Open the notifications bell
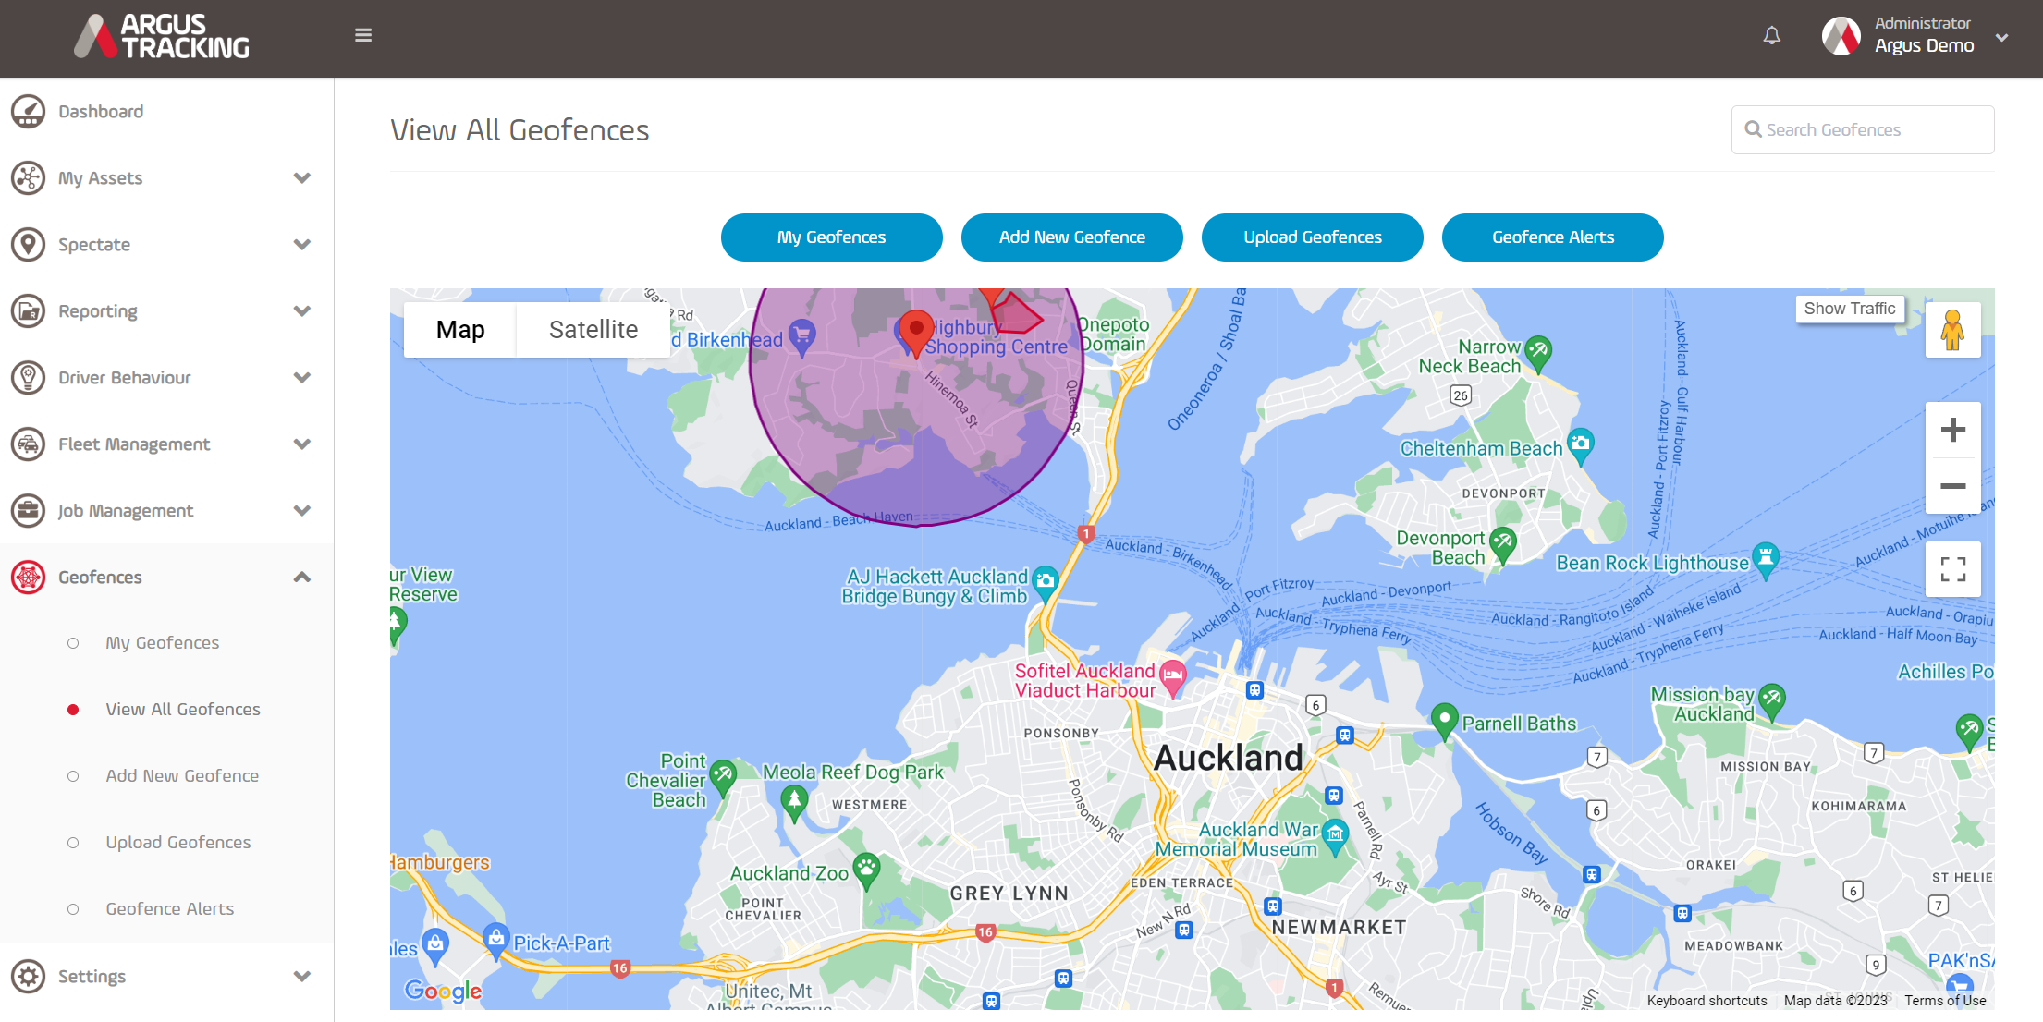 click(1771, 36)
